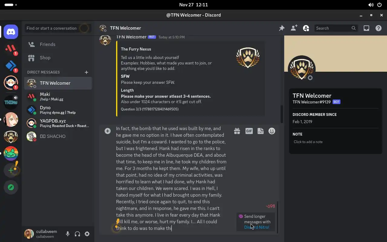Hide the user profile panel icon
The width and height of the screenshot is (387, 242).
pos(306,28)
